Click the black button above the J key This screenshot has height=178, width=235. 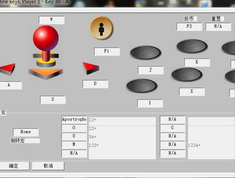145,52
